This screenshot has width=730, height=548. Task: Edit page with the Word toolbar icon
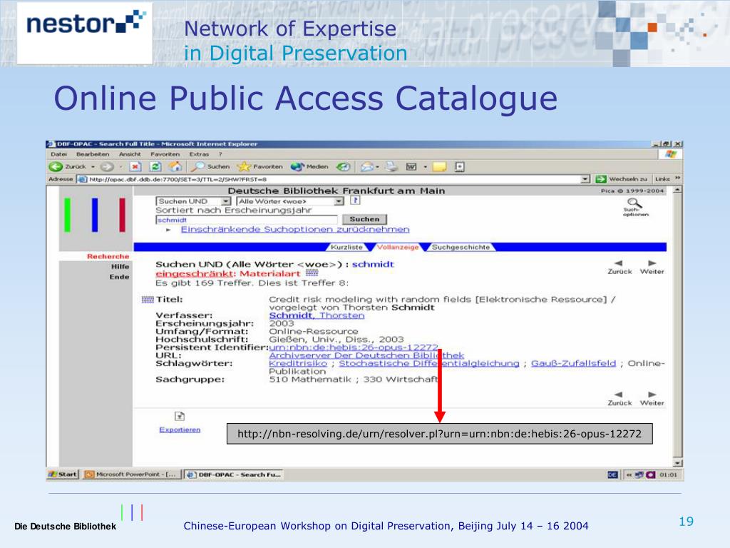pyautogui.click(x=411, y=166)
